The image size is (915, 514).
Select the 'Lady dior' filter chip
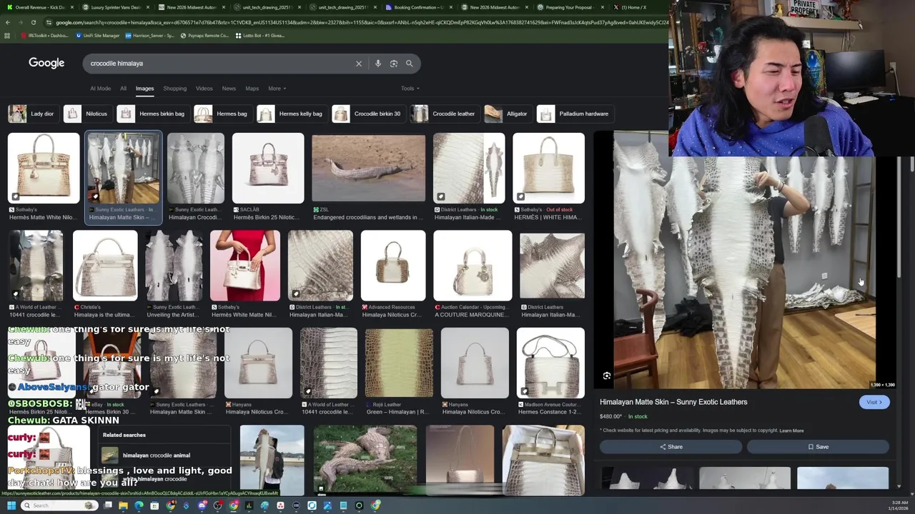32,114
